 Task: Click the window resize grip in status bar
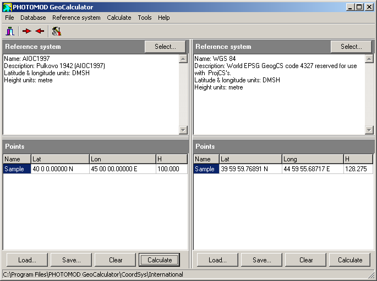[371, 275]
